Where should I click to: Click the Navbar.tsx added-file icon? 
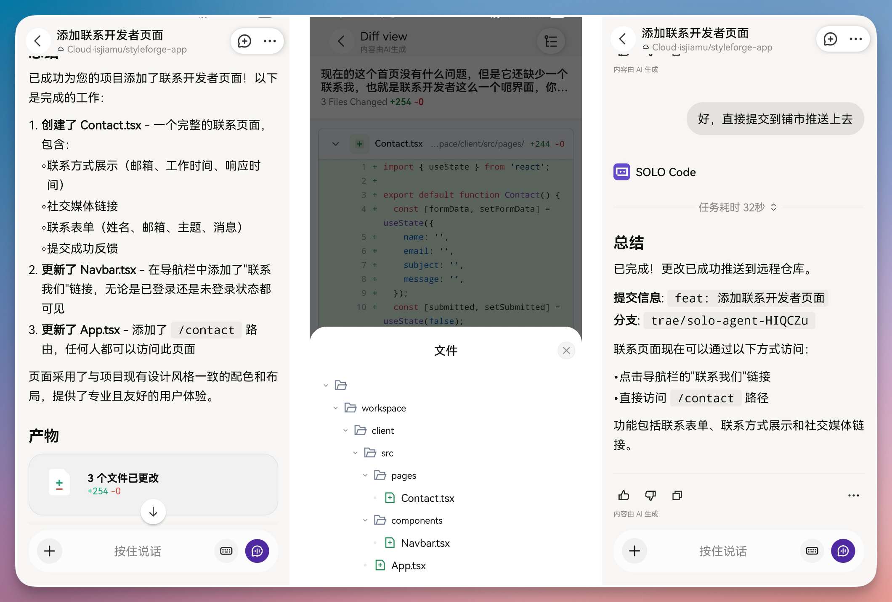[x=390, y=543]
